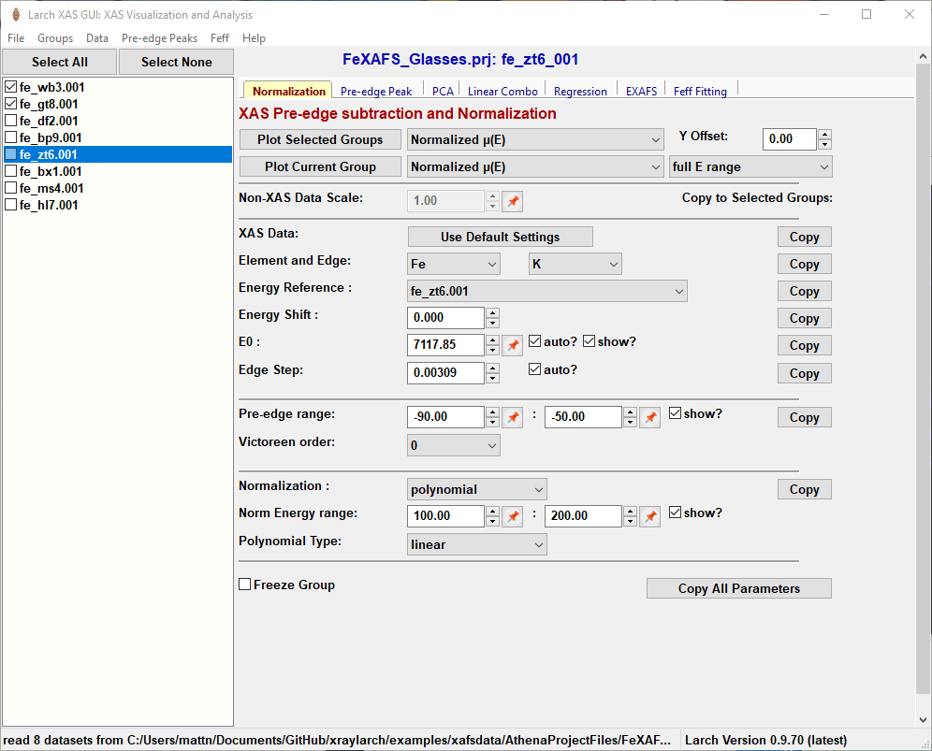The height and width of the screenshot is (751, 932).
Task: Click pin icon for pre-edge range end (-50.00)
Action: [650, 417]
